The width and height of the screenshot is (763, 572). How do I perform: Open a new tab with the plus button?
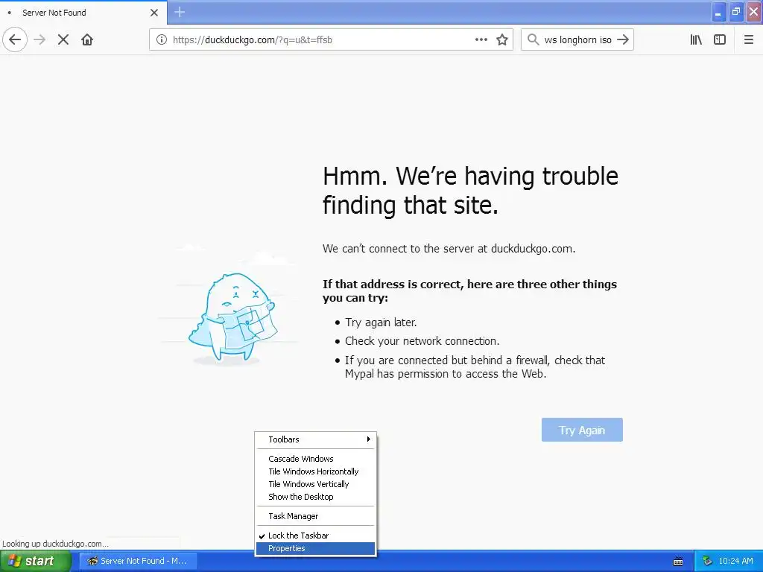coord(180,12)
